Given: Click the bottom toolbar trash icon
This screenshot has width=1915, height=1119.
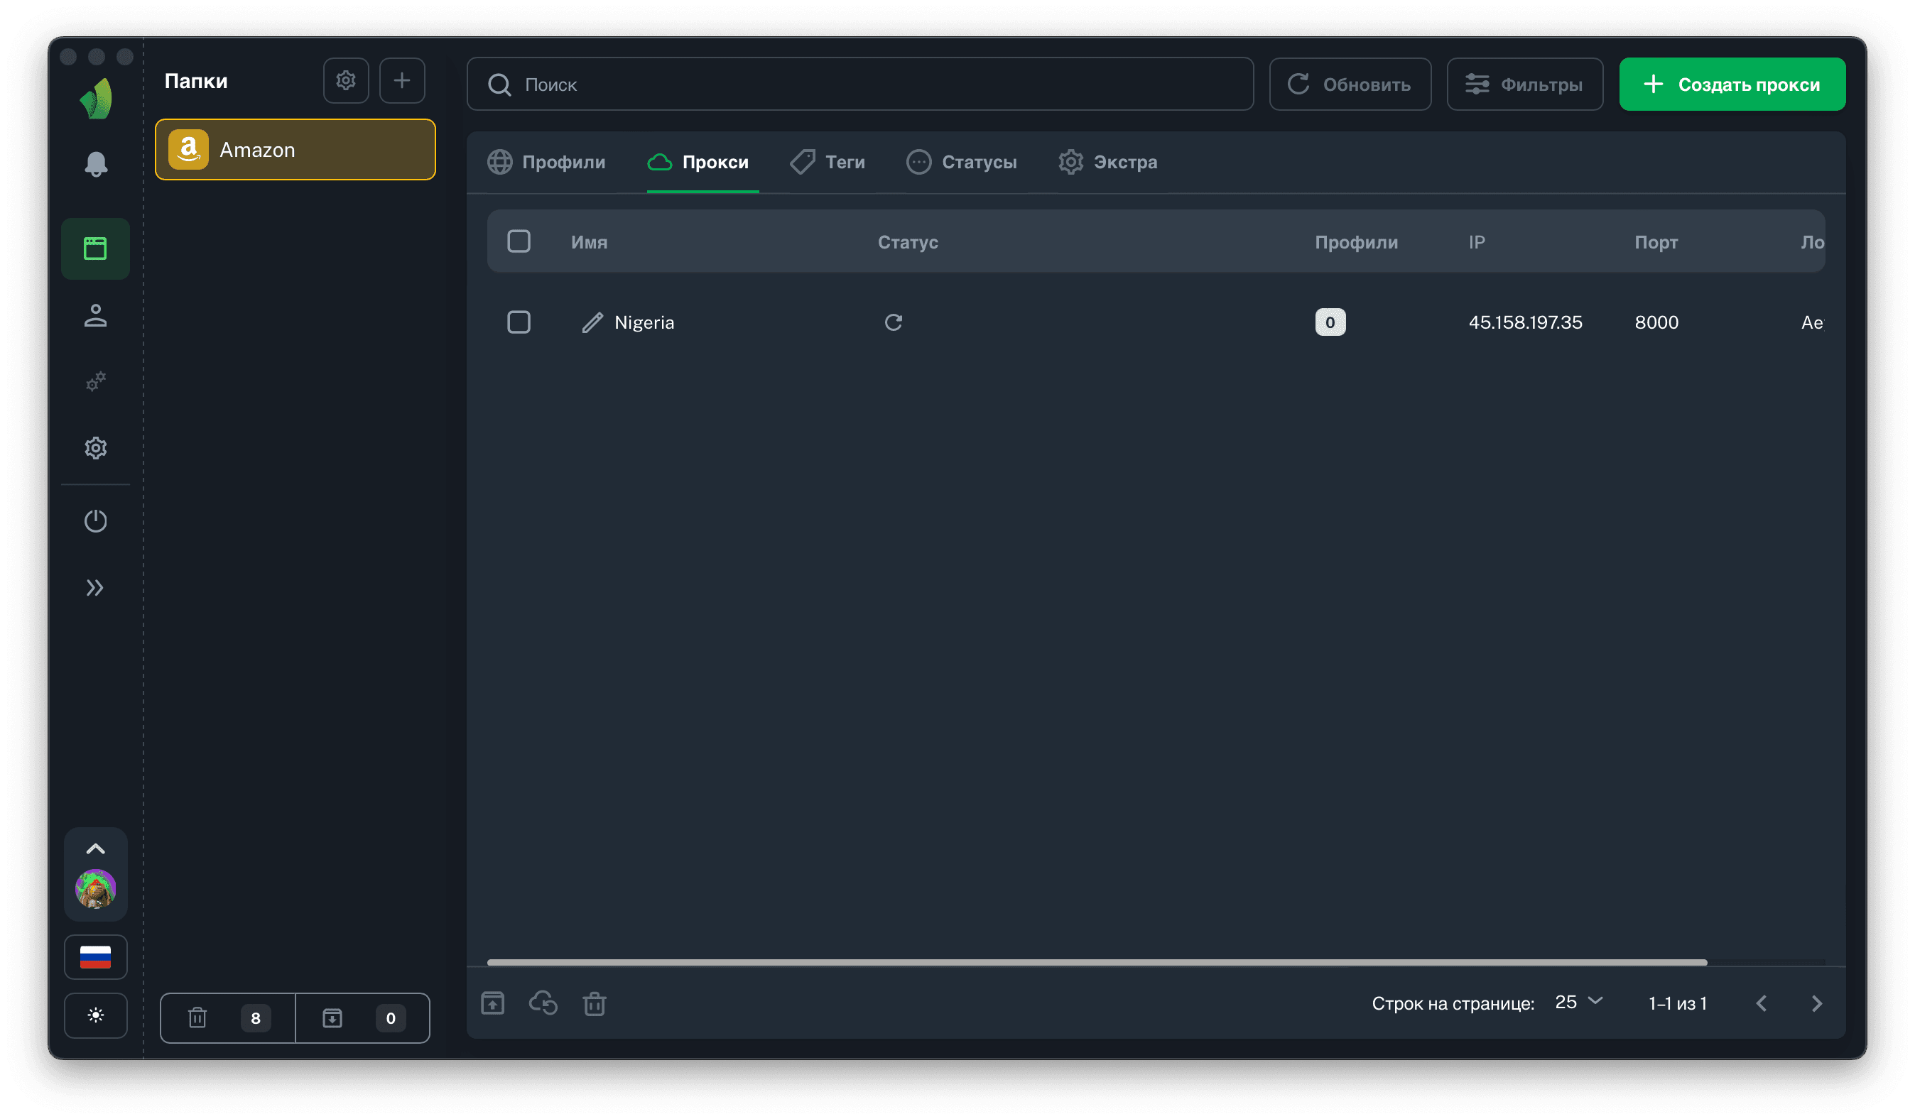Looking at the screenshot, I should point(595,1003).
